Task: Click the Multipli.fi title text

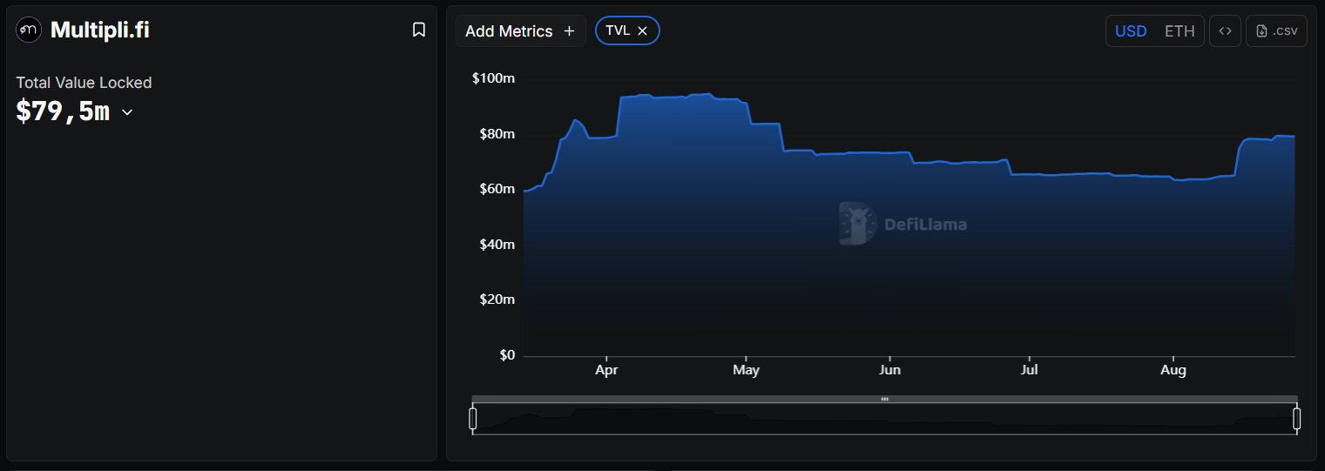Action: pyautogui.click(x=100, y=30)
